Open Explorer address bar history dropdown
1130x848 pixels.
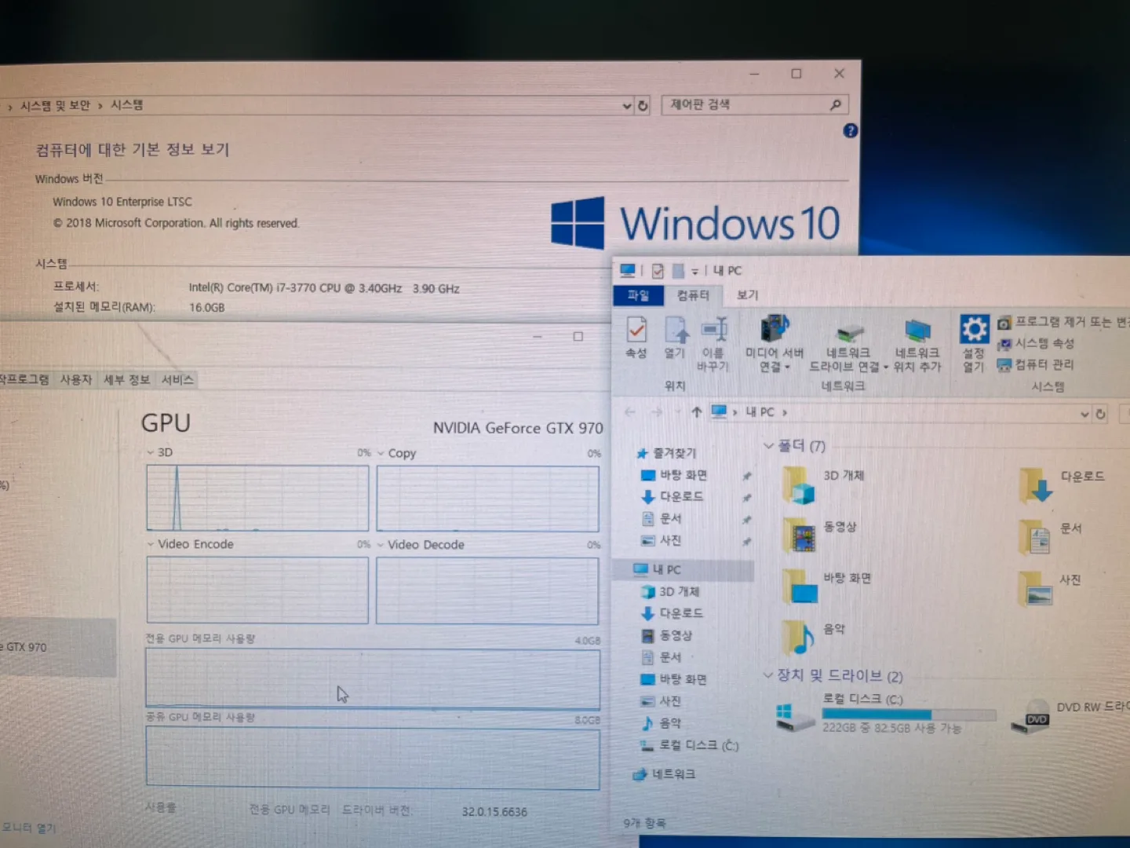pyautogui.click(x=1084, y=414)
